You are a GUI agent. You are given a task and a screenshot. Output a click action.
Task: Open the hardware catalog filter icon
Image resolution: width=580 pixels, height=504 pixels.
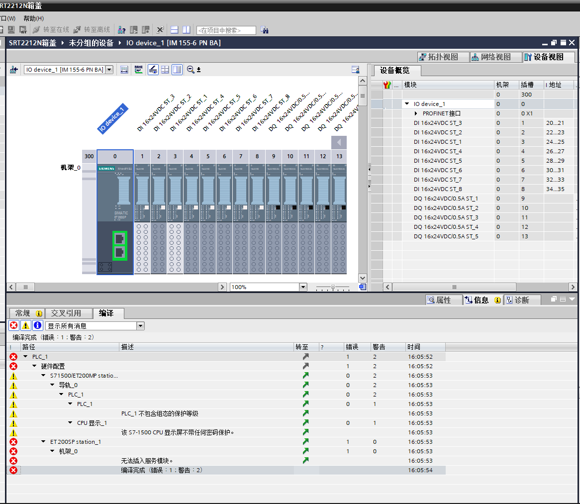[x=355, y=70]
